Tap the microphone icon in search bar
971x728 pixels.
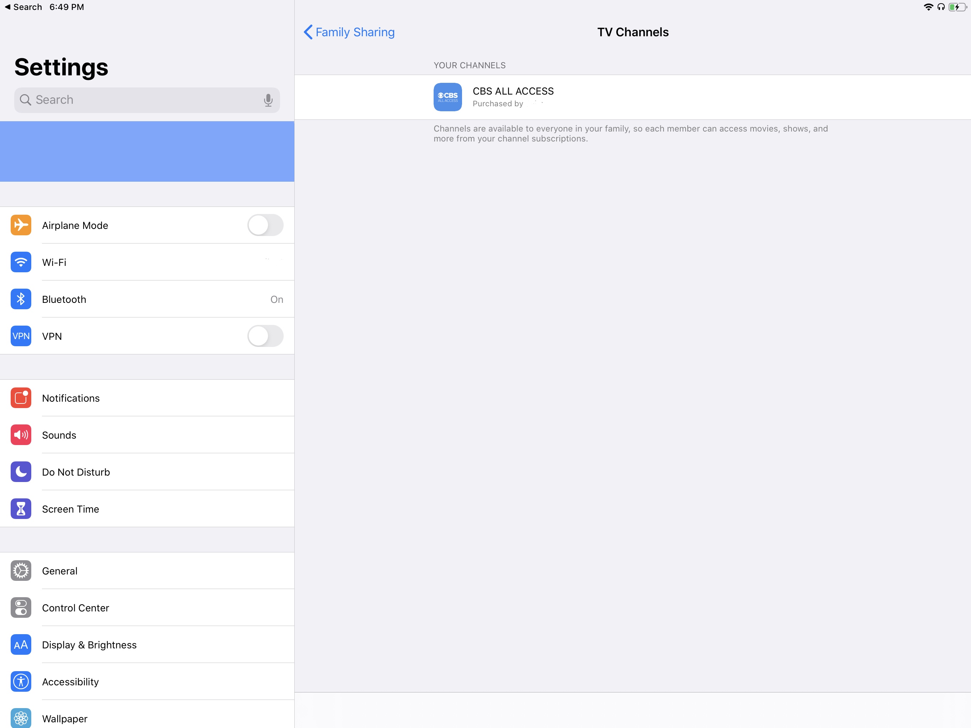tap(268, 100)
